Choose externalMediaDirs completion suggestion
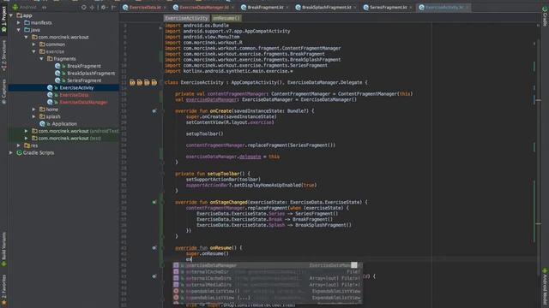The height and width of the screenshot is (308, 549). pyautogui.click(x=267, y=285)
